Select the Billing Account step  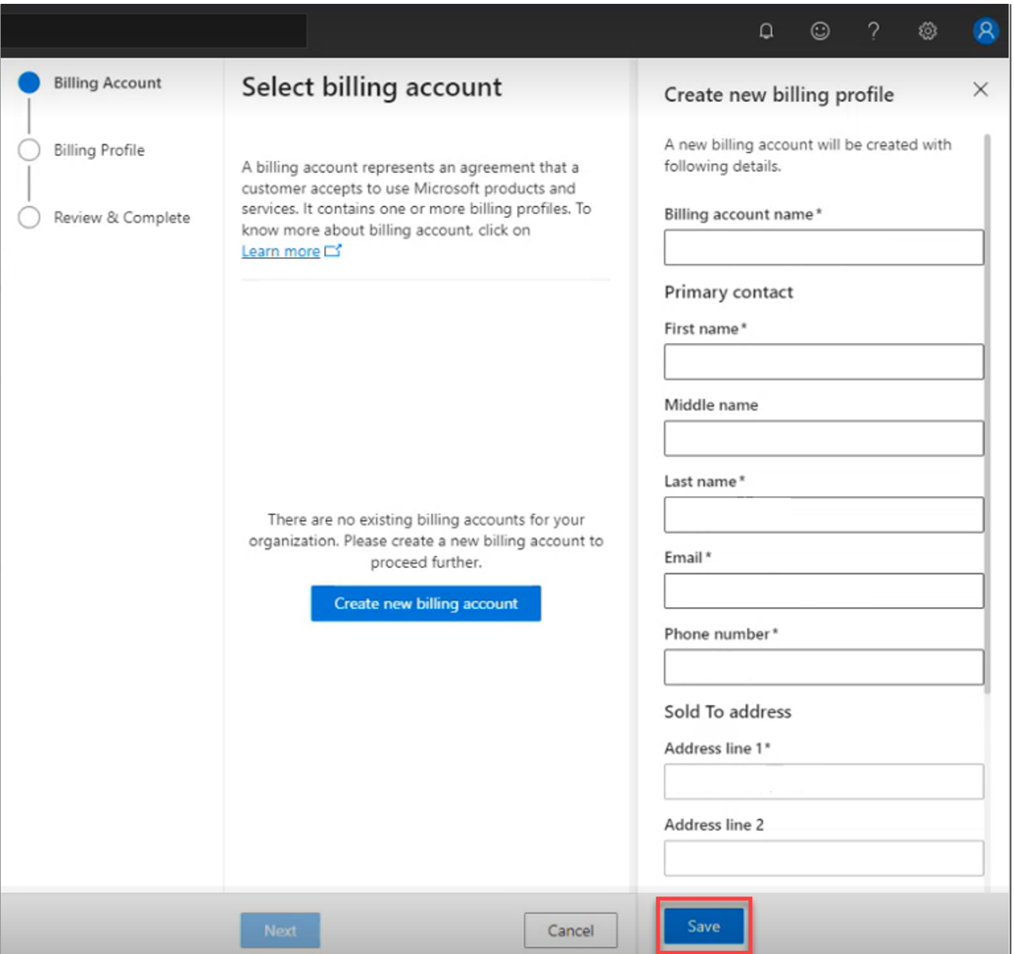point(107,83)
